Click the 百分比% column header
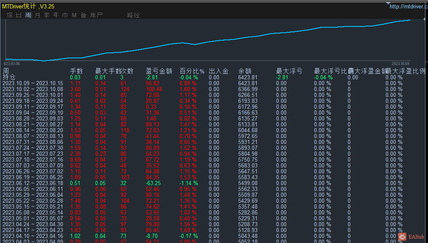 point(192,71)
